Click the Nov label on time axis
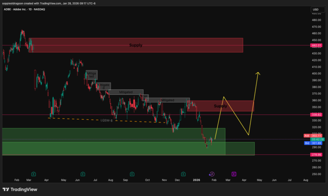The height and width of the screenshot is (196, 328). [164, 180]
